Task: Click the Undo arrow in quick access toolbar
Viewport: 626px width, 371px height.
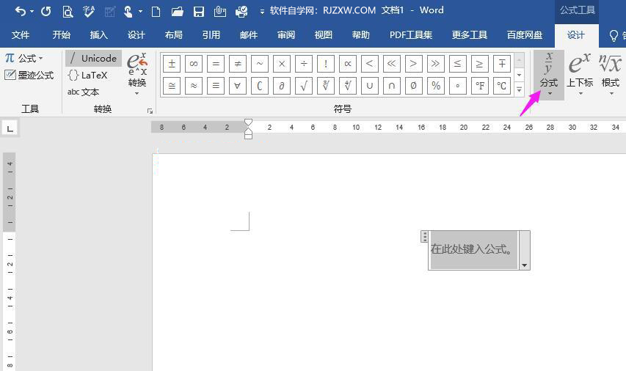Action: 20,11
